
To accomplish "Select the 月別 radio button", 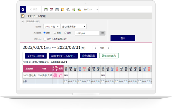I will 44,33.
